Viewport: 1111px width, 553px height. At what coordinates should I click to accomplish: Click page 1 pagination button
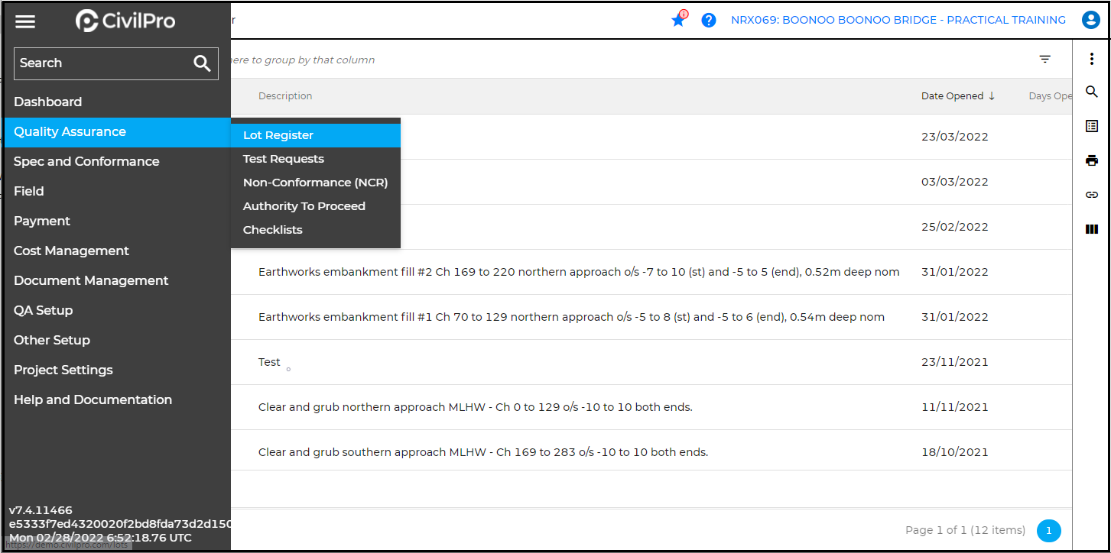pos(1048,530)
